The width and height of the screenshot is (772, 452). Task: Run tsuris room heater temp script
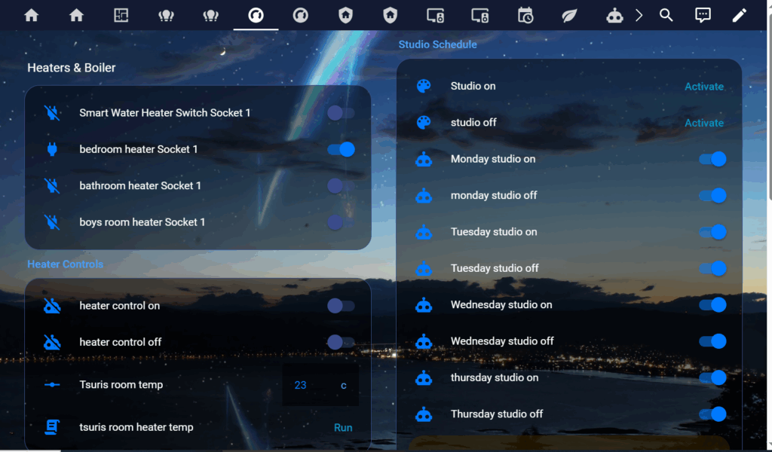(343, 427)
